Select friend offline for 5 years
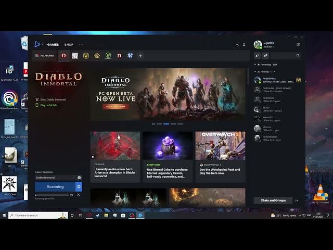 coord(277,99)
